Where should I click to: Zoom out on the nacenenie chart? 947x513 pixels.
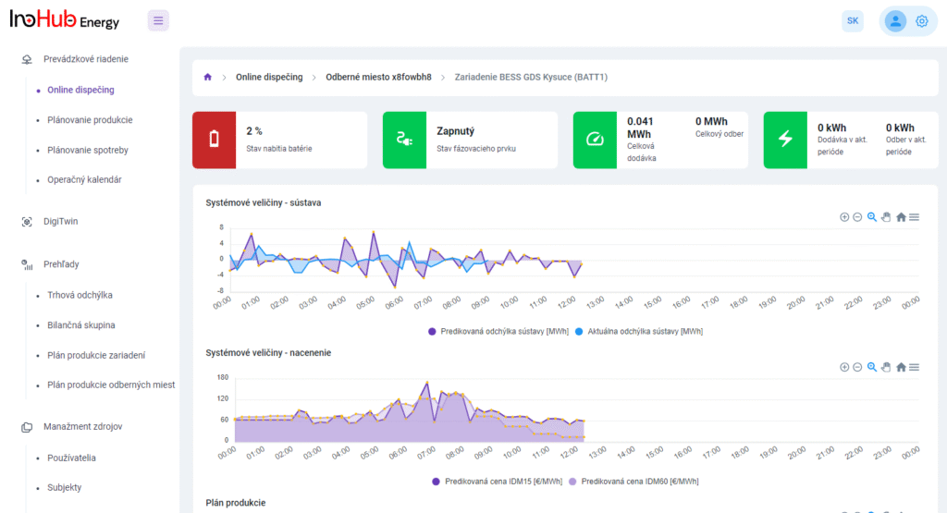(x=857, y=367)
